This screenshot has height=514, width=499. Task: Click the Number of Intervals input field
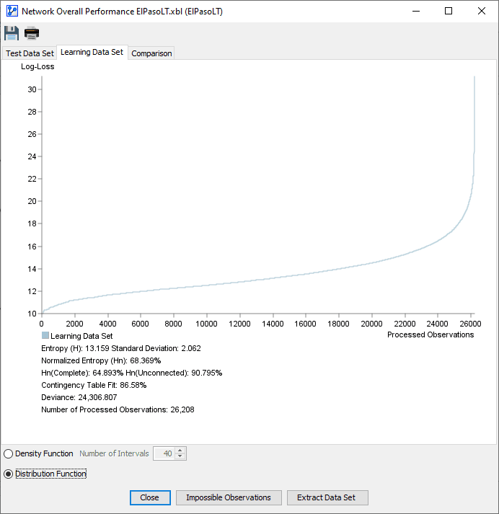164,453
